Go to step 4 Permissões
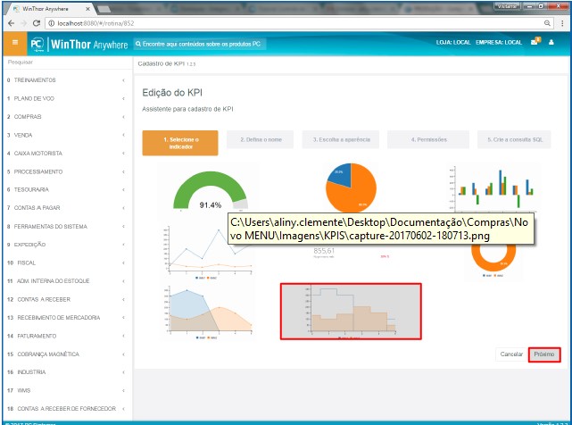Viewport: 572px width, 425px height. pyautogui.click(x=428, y=139)
